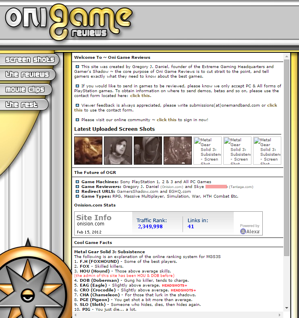The height and width of the screenshot is (318, 299).
Task: Click the '(Onision.com)' text after Gregory J. Daniel
Action: click(172, 187)
